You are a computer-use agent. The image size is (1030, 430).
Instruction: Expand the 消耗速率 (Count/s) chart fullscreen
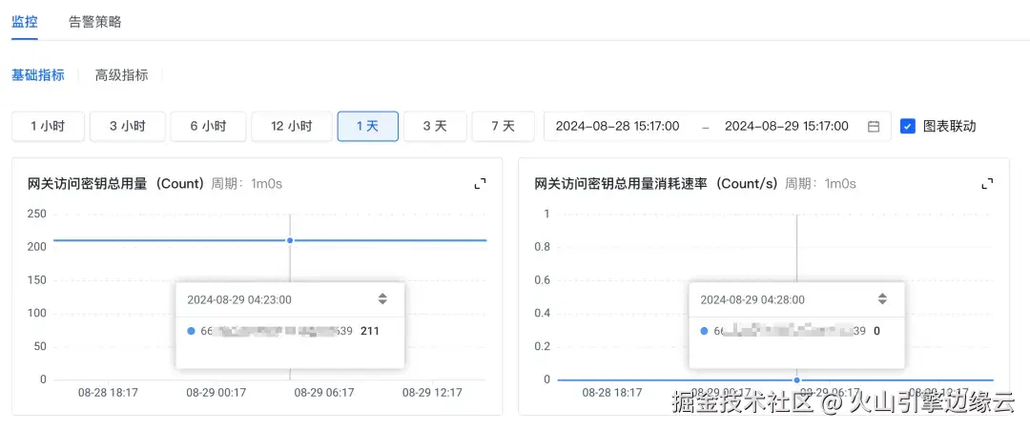[x=987, y=184]
